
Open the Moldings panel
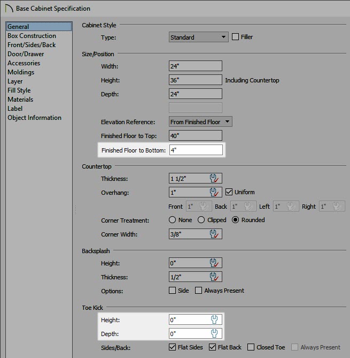click(21, 72)
